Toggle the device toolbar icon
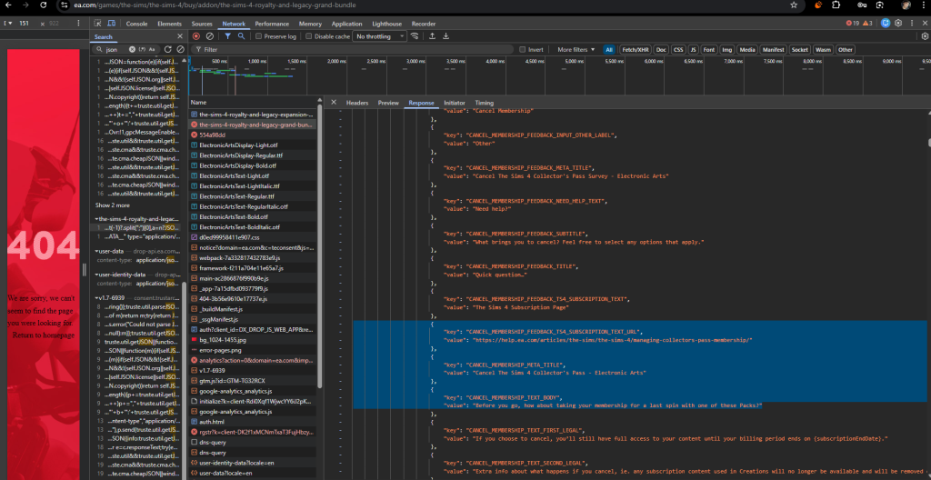The height and width of the screenshot is (480, 931). (112, 24)
